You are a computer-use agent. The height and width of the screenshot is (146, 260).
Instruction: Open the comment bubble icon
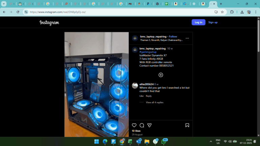142,125
